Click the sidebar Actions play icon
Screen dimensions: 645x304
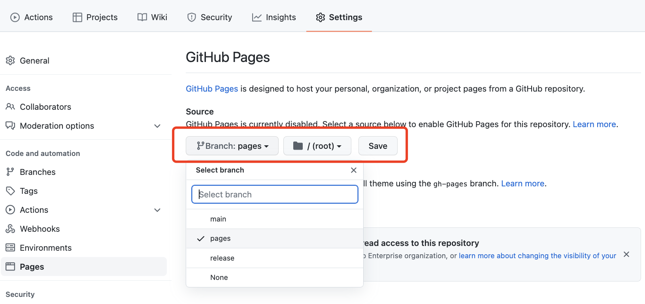point(10,210)
